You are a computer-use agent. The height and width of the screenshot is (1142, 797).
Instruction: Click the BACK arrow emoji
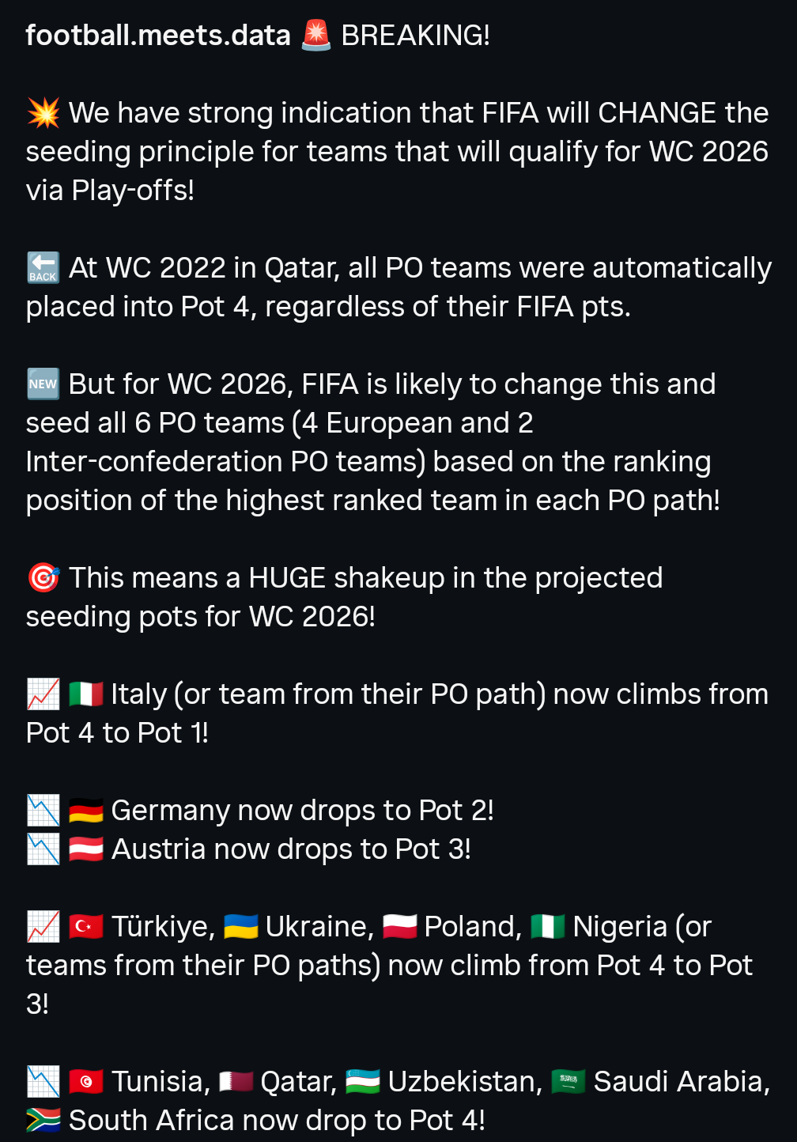coord(43,268)
